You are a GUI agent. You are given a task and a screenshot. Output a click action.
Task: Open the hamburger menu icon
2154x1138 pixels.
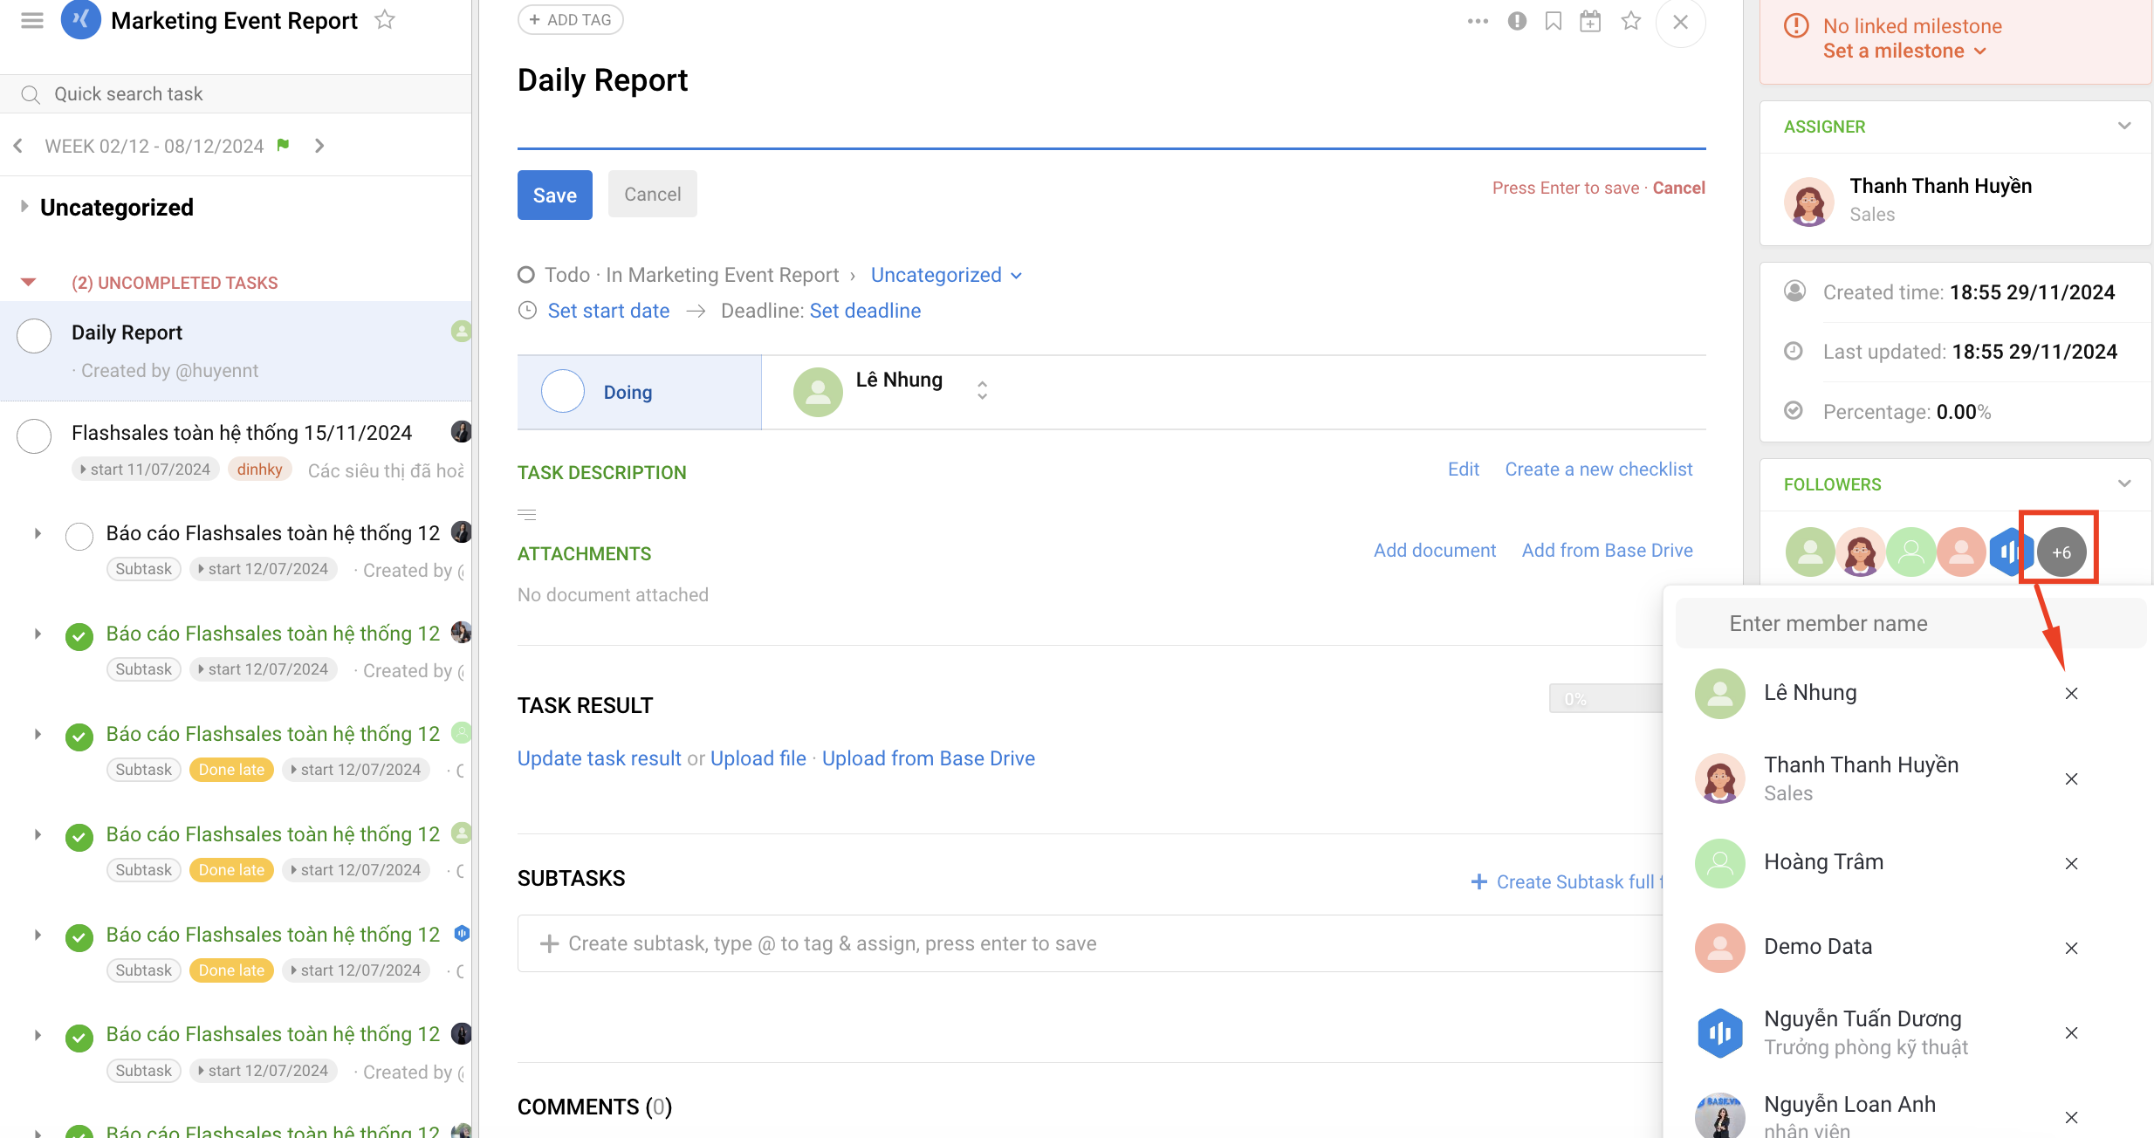pos(32,20)
